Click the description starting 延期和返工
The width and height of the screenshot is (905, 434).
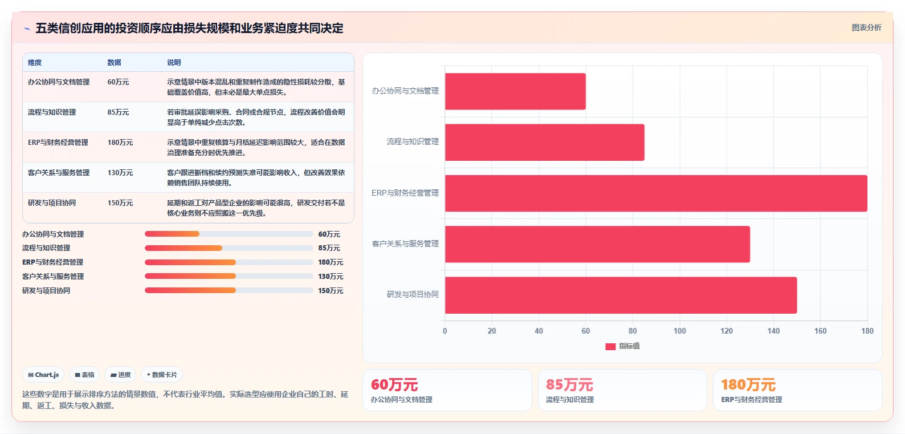[256, 208]
